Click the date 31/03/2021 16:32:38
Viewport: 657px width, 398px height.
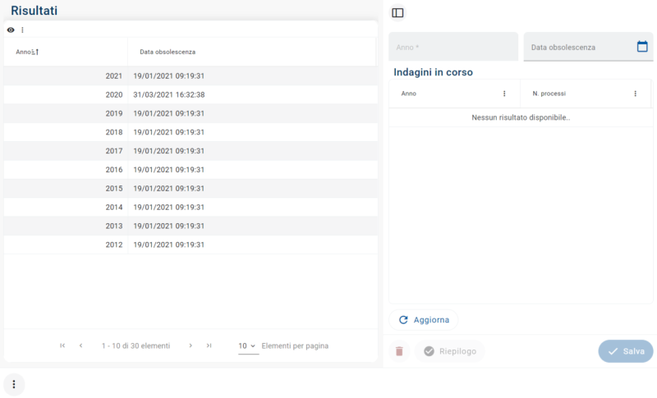pyautogui.click(x=169, y=95)
